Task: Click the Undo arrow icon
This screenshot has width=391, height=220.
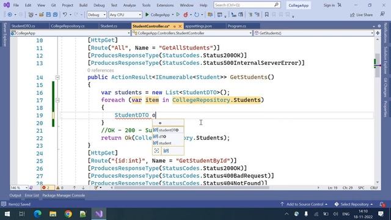Action: coord(65,15)
